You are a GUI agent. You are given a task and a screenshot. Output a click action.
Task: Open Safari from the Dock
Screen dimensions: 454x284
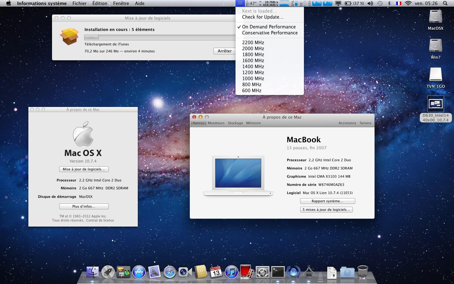(x=170, y=272)
